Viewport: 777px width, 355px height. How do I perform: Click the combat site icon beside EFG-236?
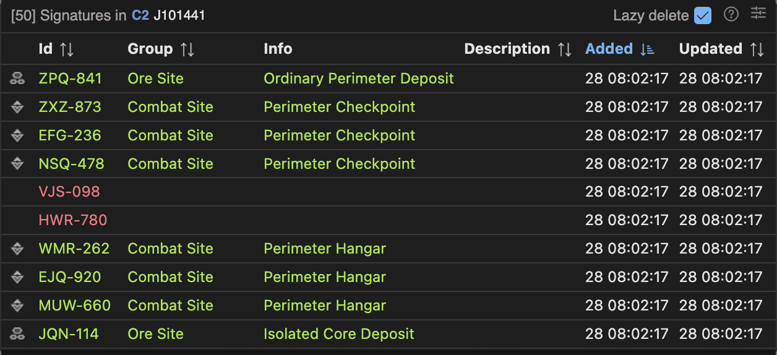click(17, 135)
